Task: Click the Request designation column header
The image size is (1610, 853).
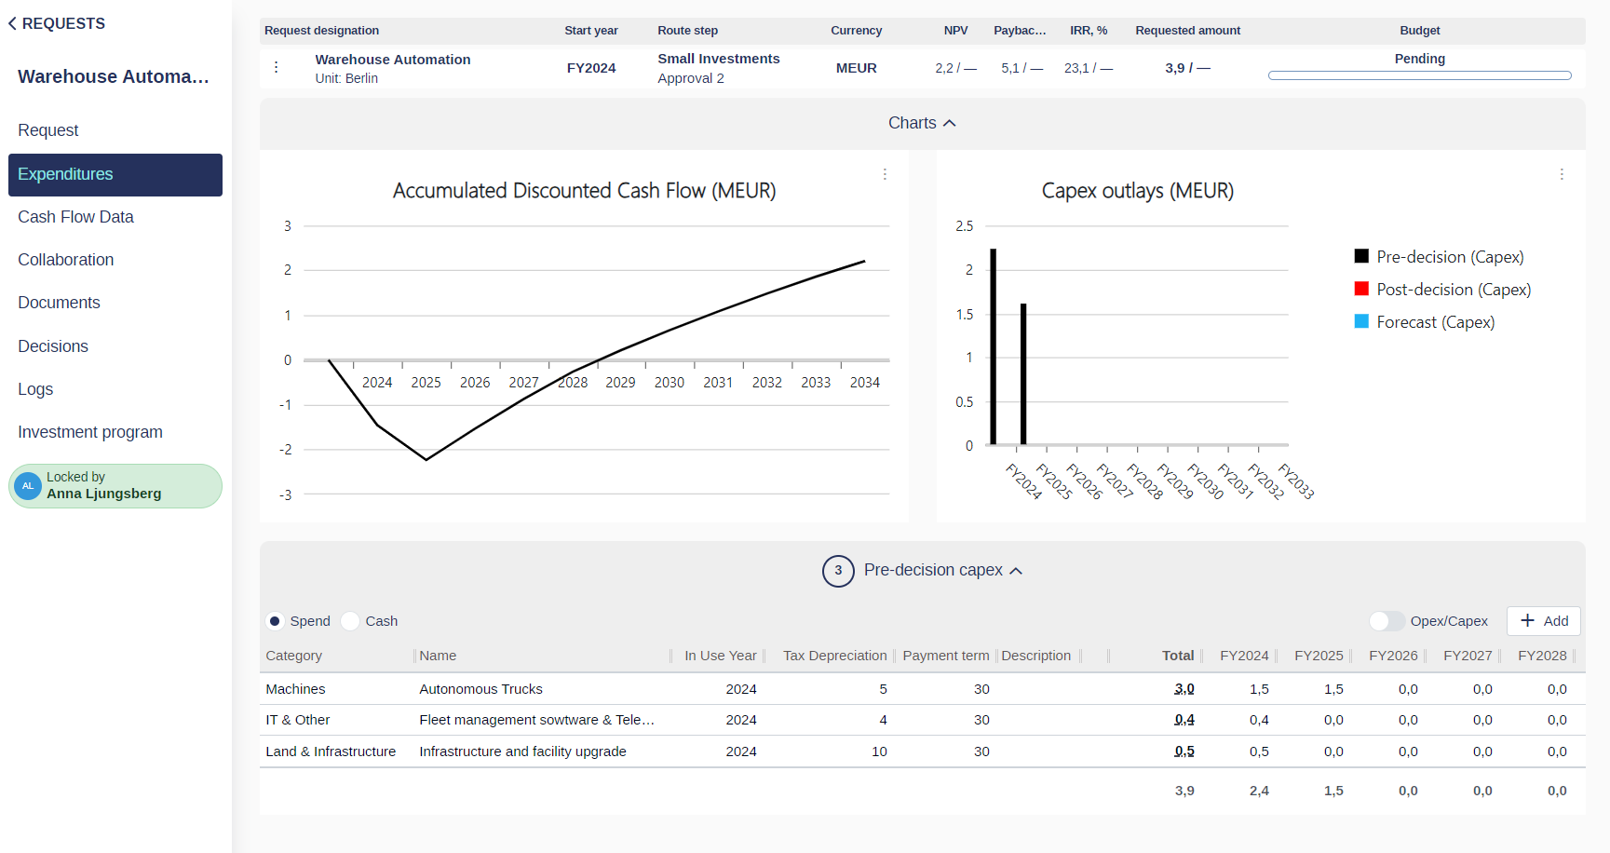Action: coord(321,31)
